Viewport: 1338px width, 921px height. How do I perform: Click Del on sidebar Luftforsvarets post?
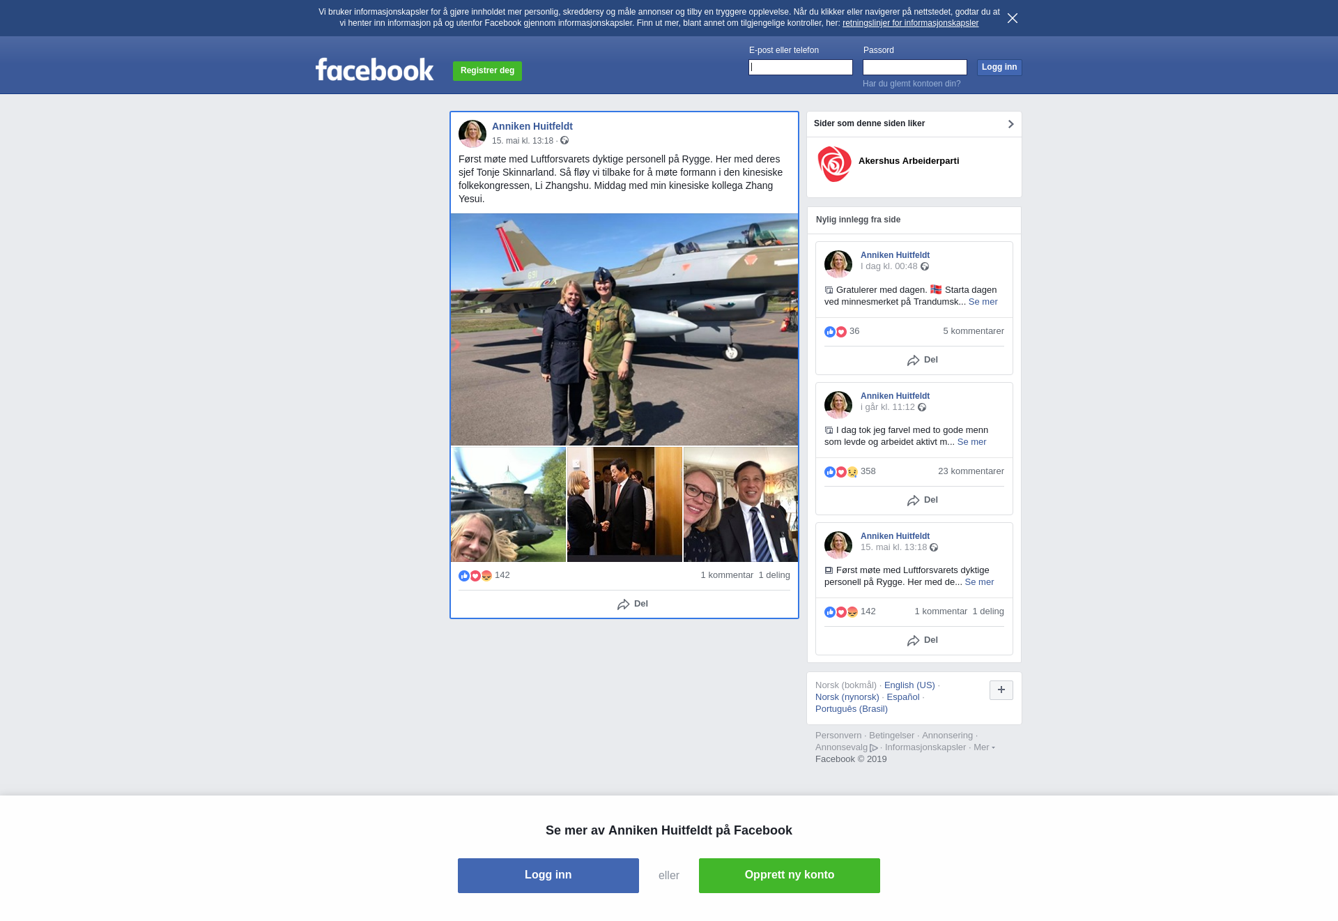point(923,640)
